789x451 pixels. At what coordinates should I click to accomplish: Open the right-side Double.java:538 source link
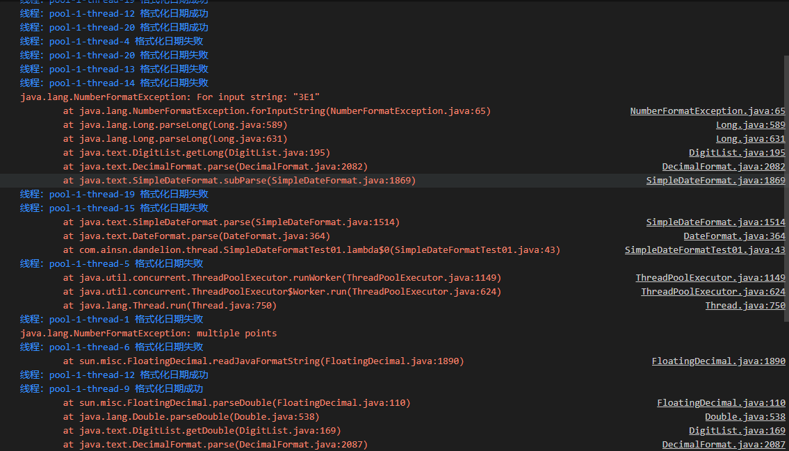[x=745, y=417]
